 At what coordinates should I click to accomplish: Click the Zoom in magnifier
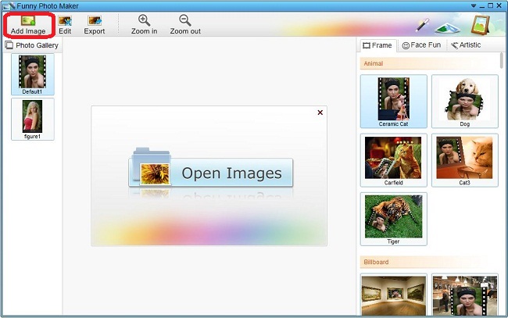pos(144,25)
